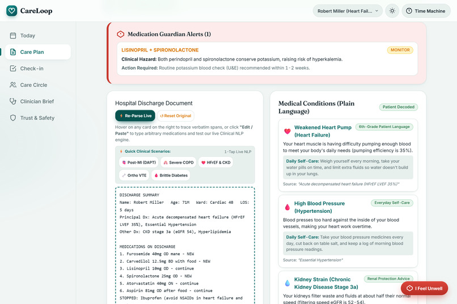Viewport: 457px width, 304px height.
Task: Click the MONITOR badge on alert
Action: tap(400, 50)
